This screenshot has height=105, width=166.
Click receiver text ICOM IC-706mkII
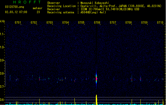tap(93, 9)
